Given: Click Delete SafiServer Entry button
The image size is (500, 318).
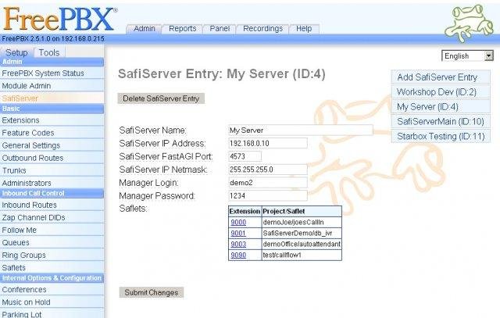Looking at the screenshot, I should [x=161, y=98].
